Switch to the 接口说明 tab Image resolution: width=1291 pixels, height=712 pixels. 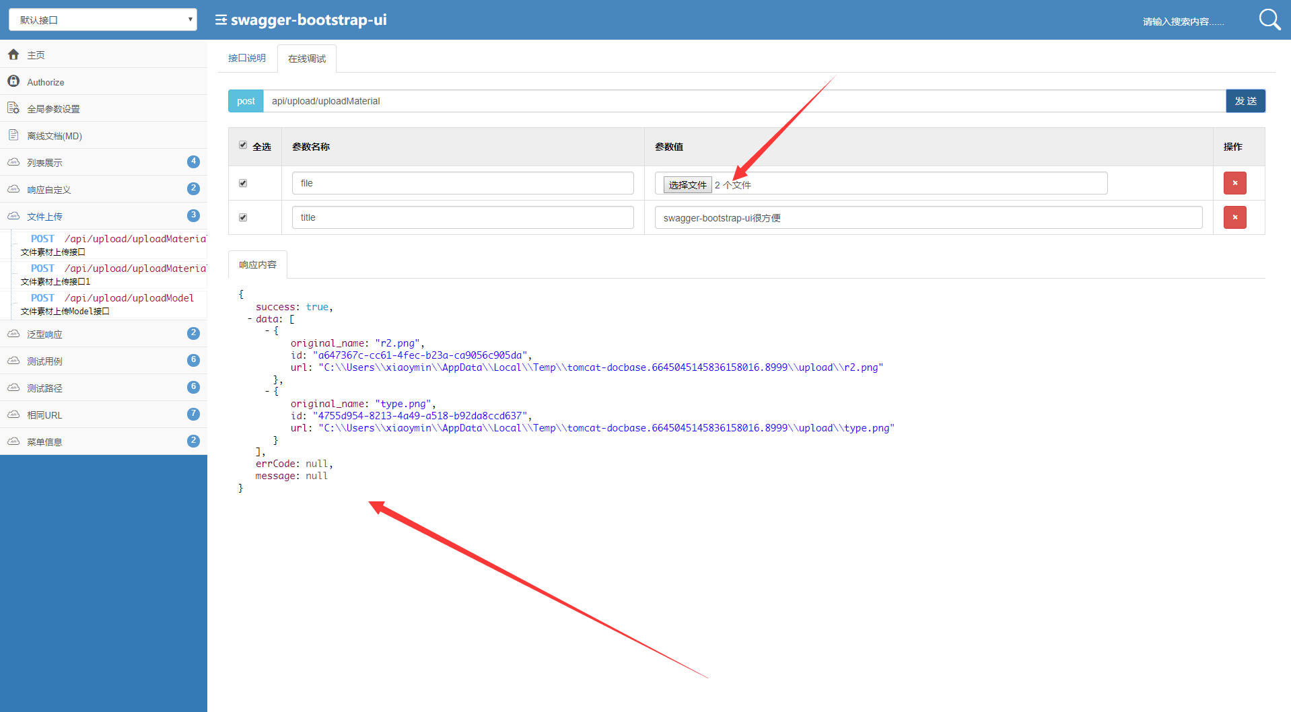click(x=246, y=58)
